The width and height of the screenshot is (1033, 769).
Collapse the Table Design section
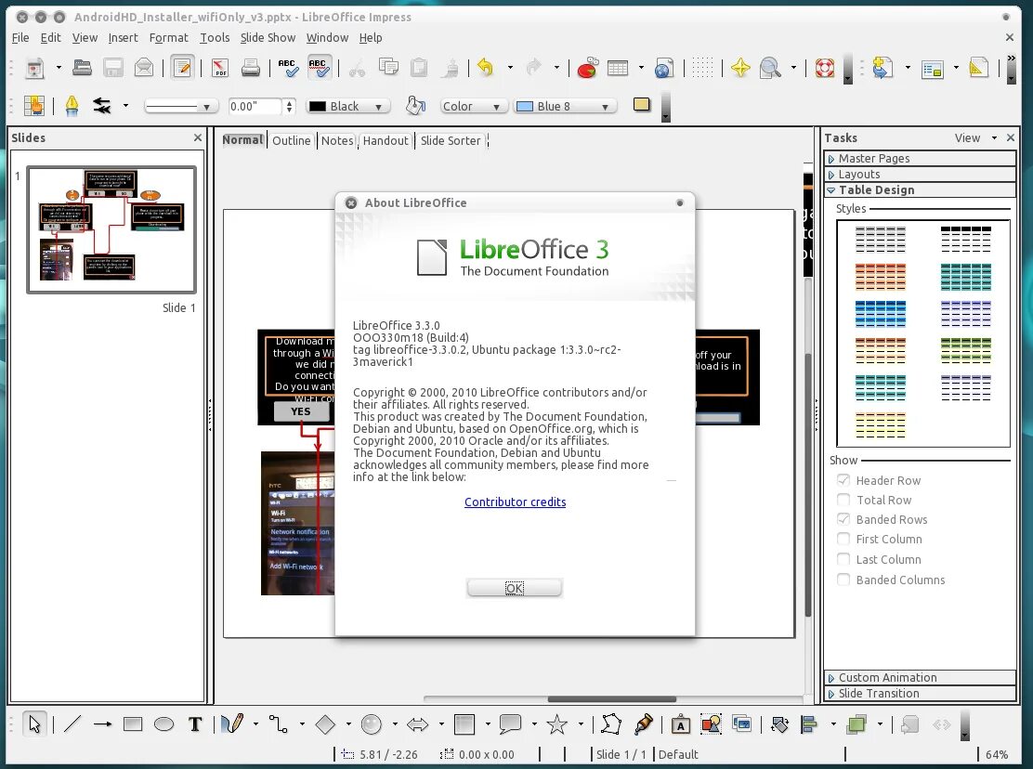[920, 189]
